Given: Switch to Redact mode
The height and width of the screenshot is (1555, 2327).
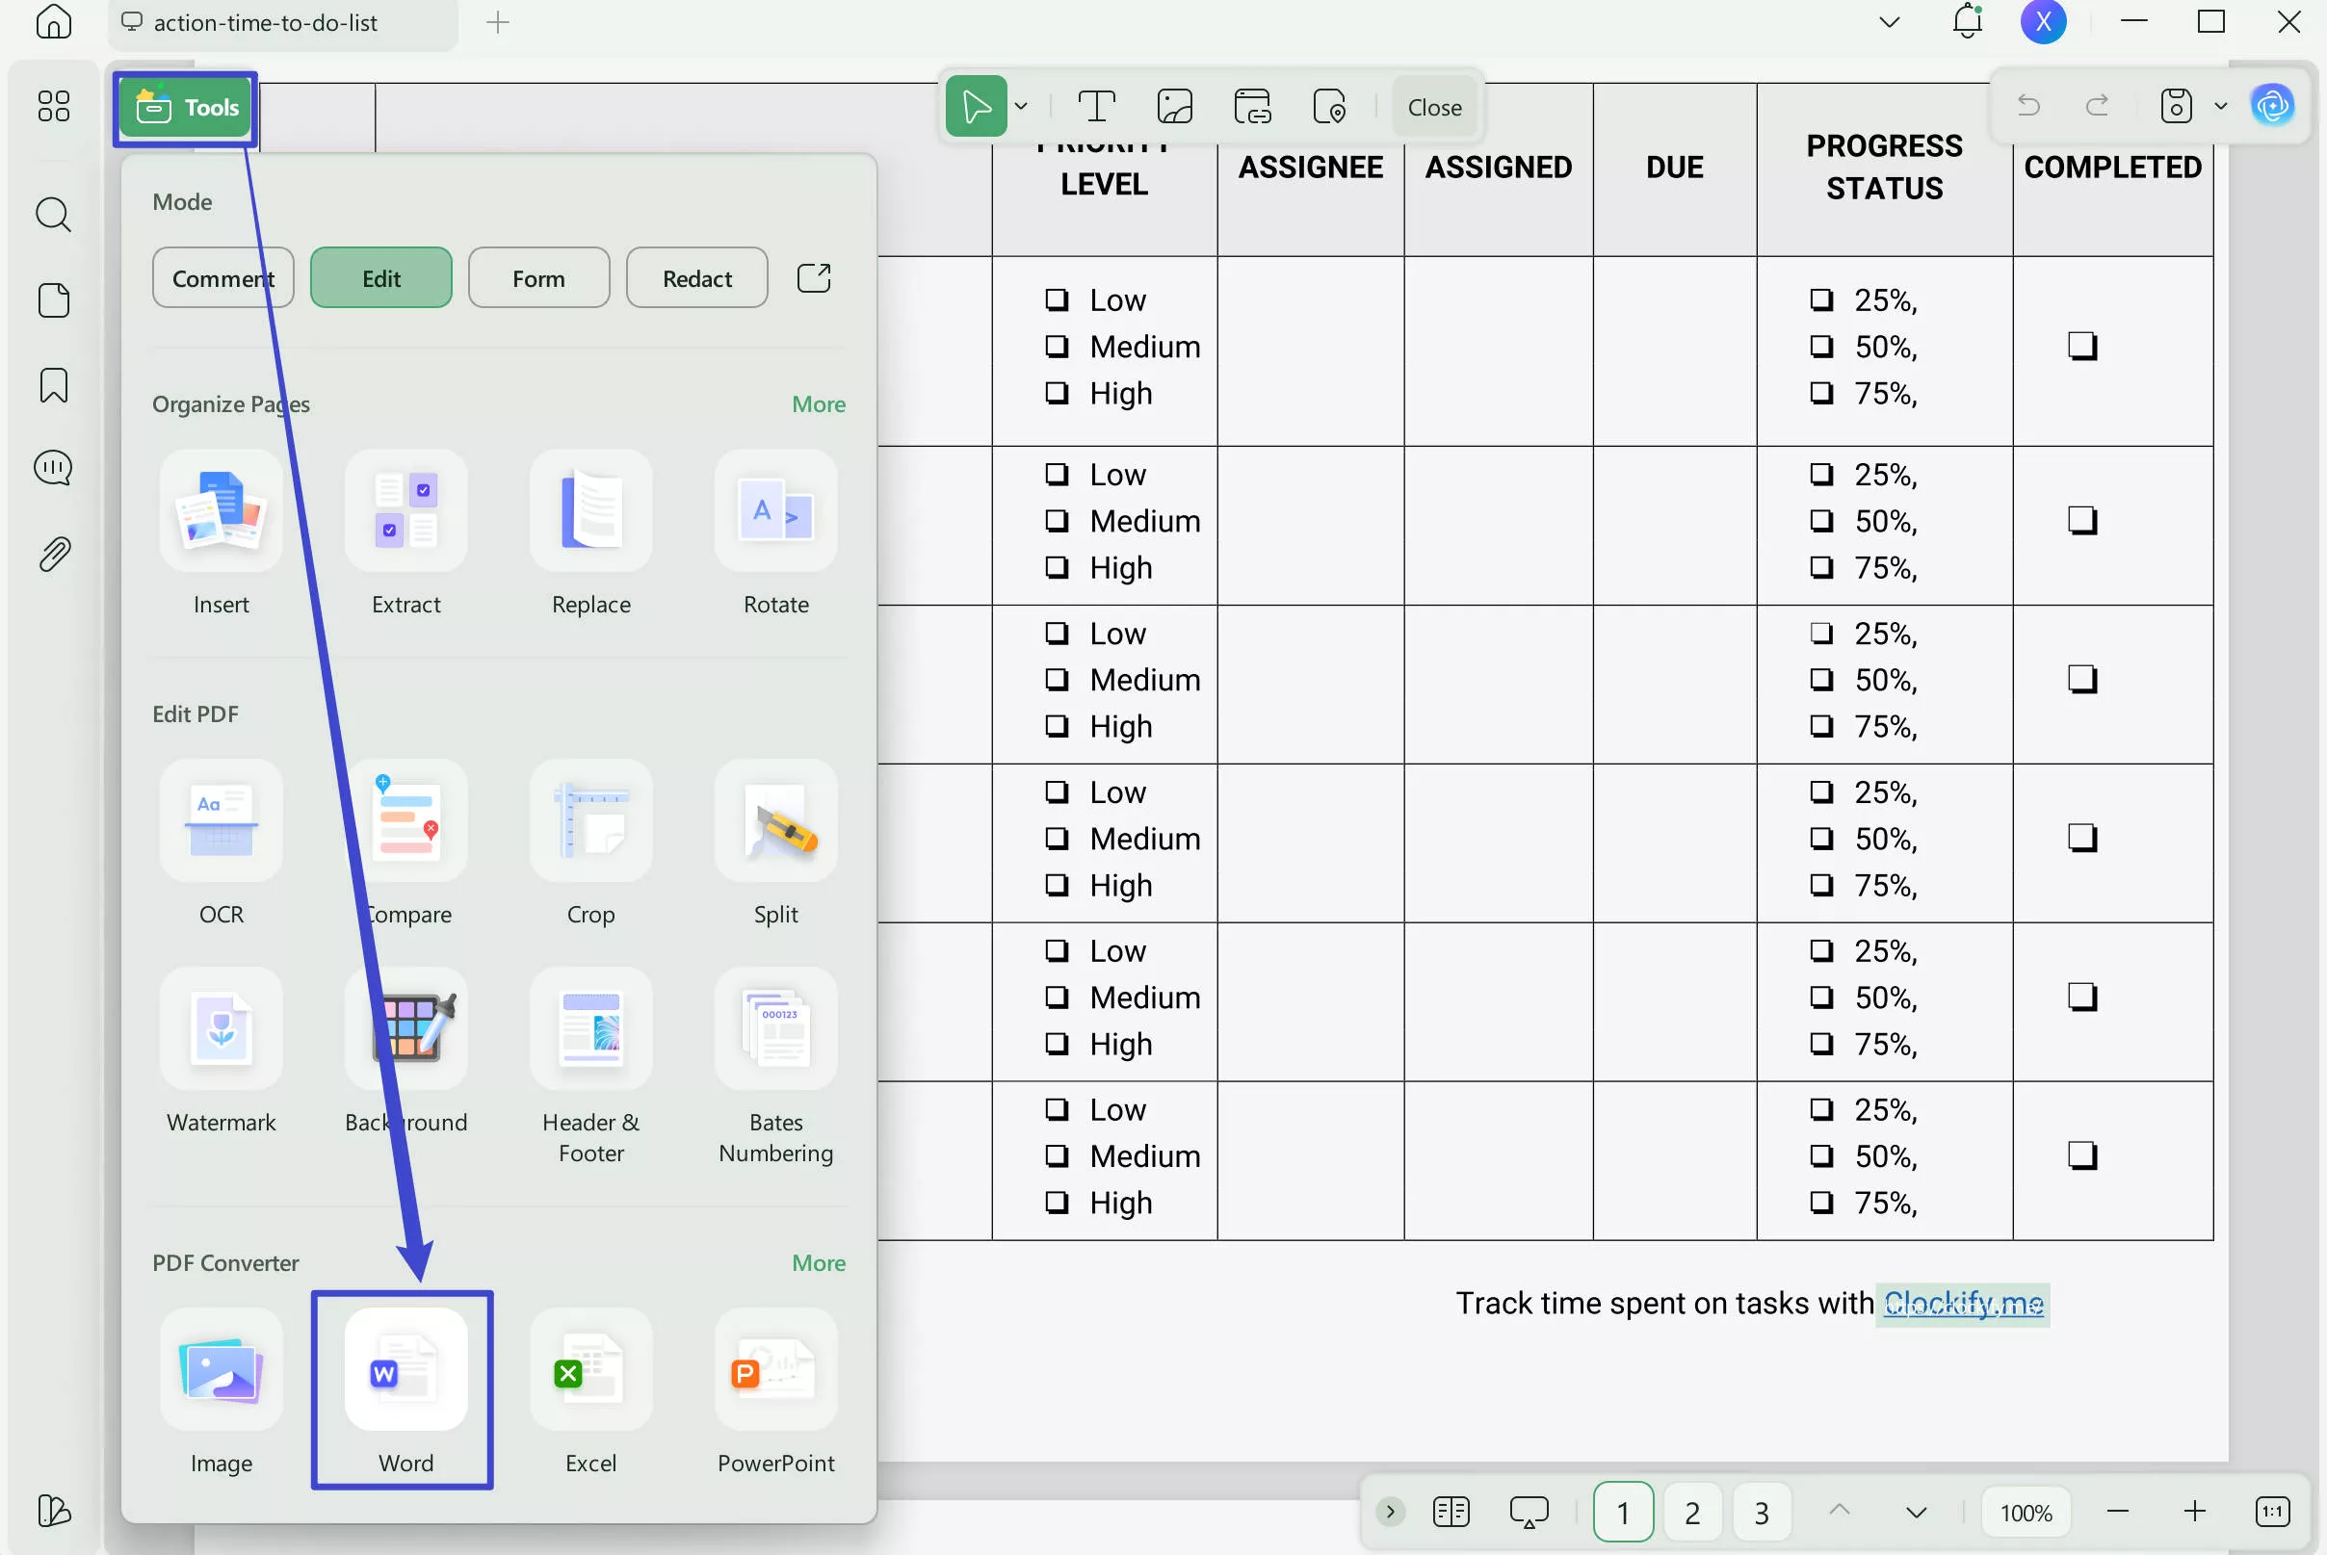Looking at the screenshot, I should (696, 277).
